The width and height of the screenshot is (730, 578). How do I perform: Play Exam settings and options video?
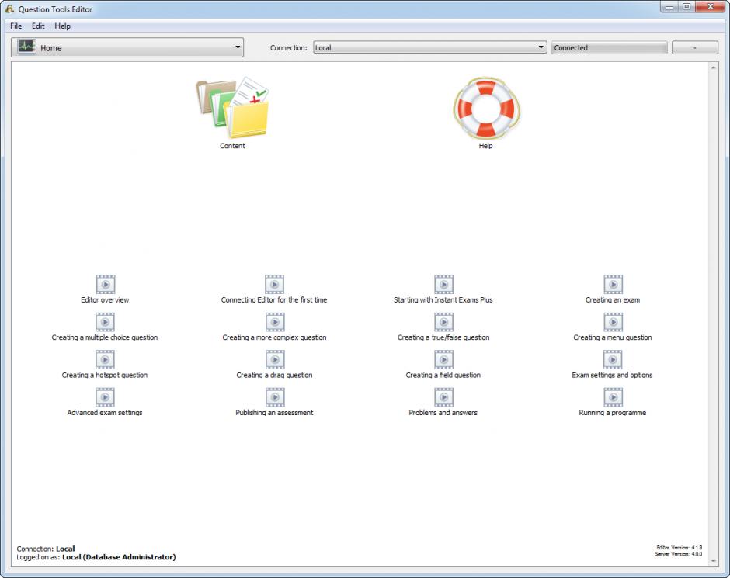[x=613, y=360]
